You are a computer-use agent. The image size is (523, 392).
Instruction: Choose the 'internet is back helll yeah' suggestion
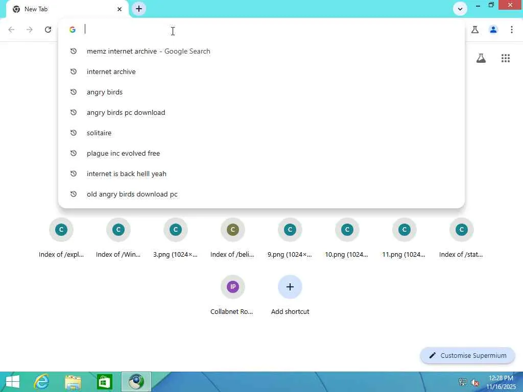(x=261, y=174)
